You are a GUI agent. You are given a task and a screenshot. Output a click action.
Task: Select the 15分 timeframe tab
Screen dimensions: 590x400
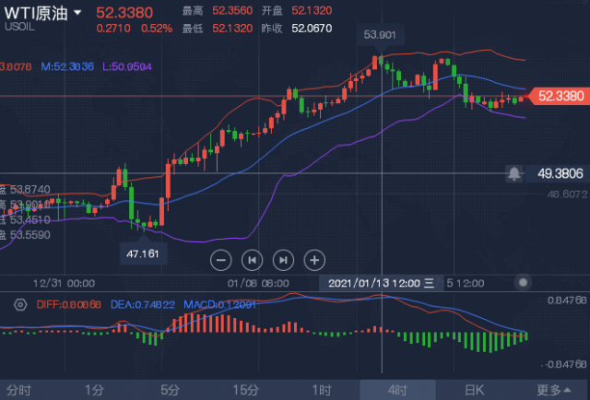(x=246, y=390)
